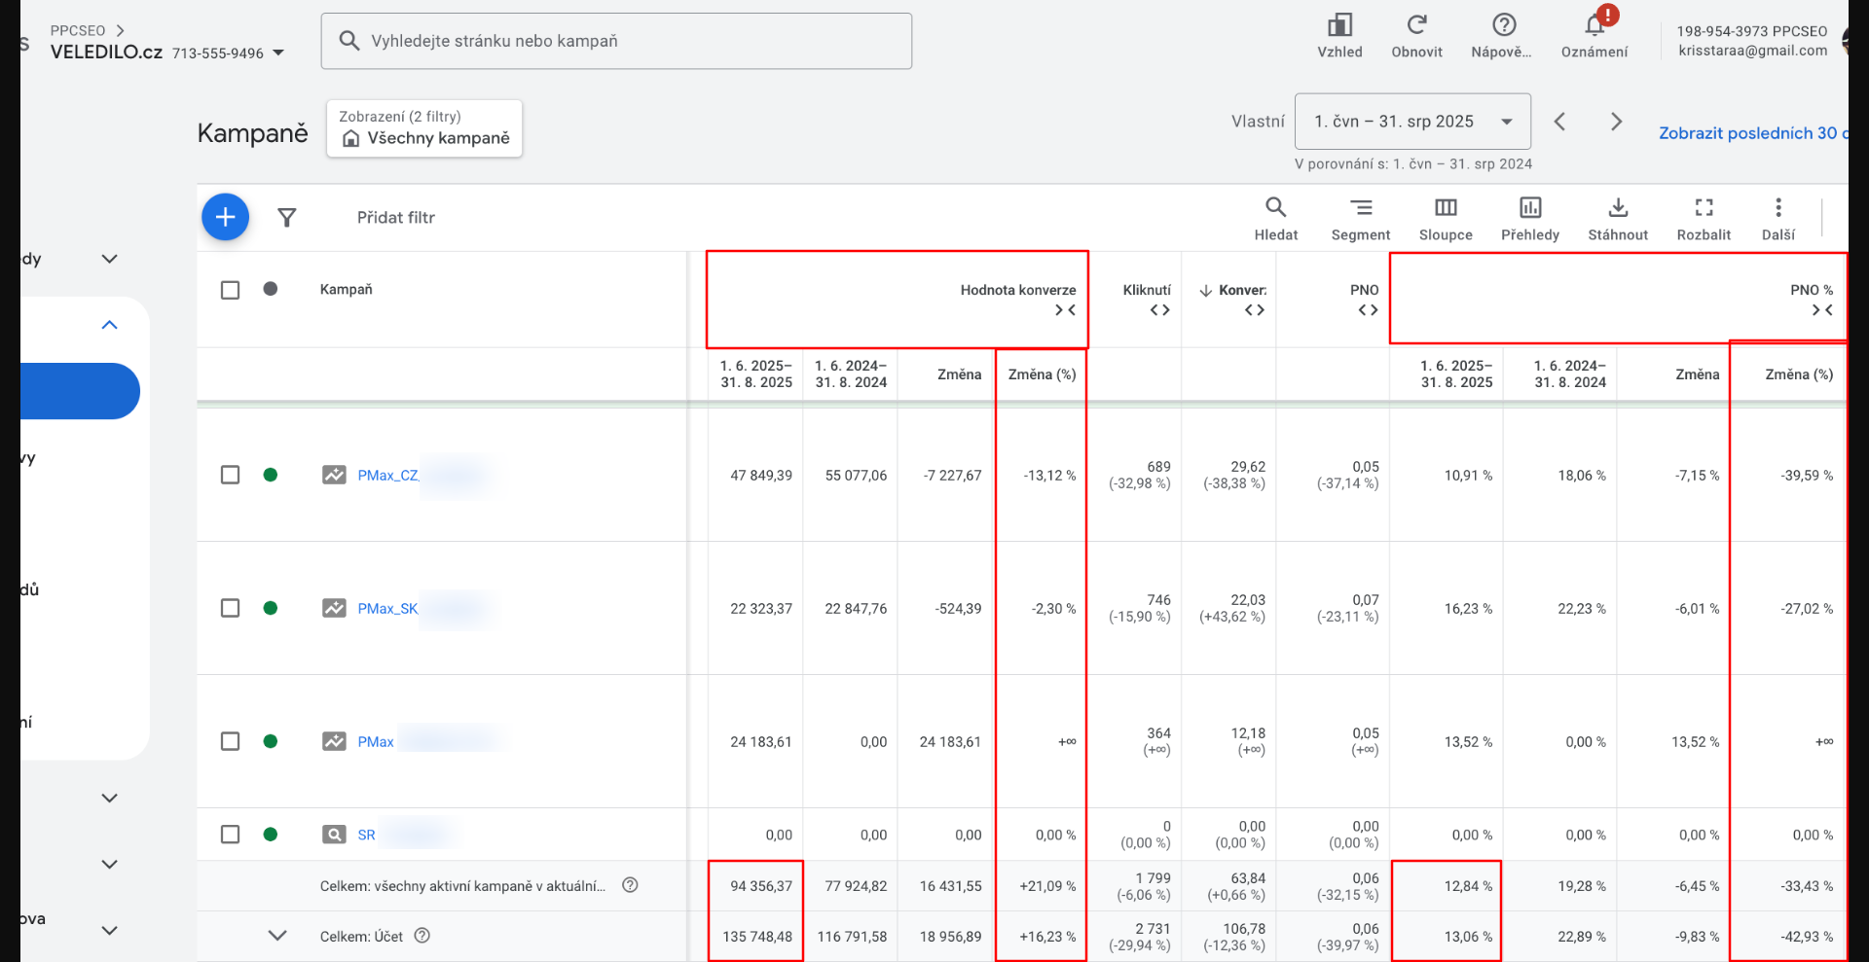Open Oznámení notifications bell
Screen dimensions: 1869x962
point(1594,35)
